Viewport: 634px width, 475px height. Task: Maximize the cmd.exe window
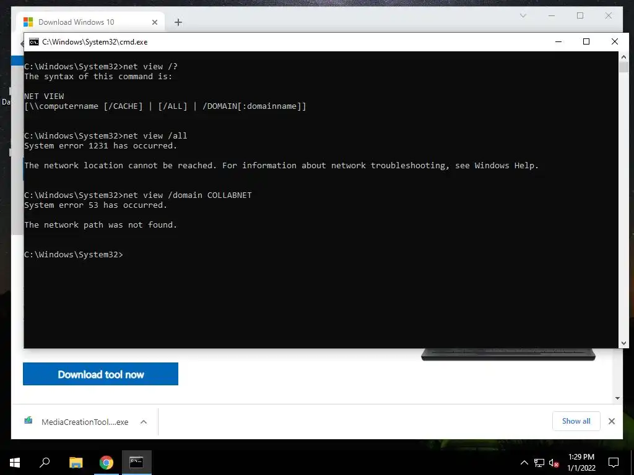point(586,41)
